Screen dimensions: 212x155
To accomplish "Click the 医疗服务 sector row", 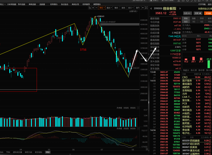I will [197, 81].
